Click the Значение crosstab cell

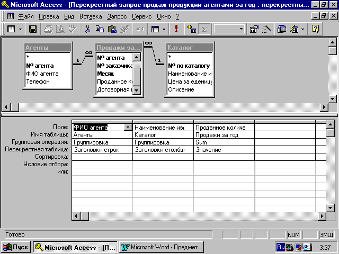point(224,150)
